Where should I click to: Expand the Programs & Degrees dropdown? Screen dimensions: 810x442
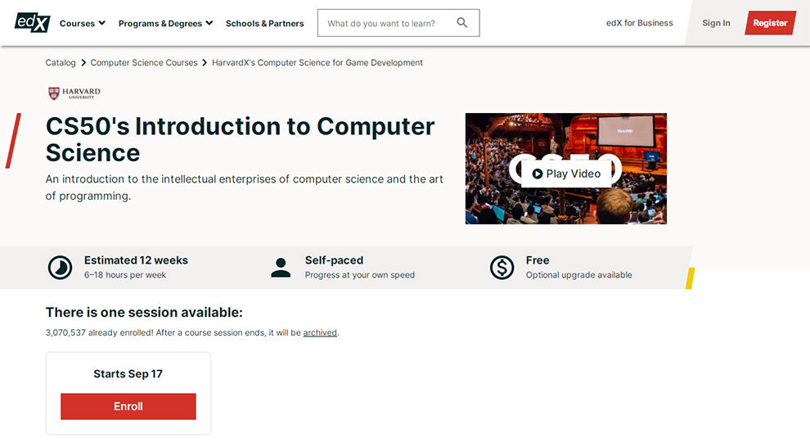click(x=165, y=23)
